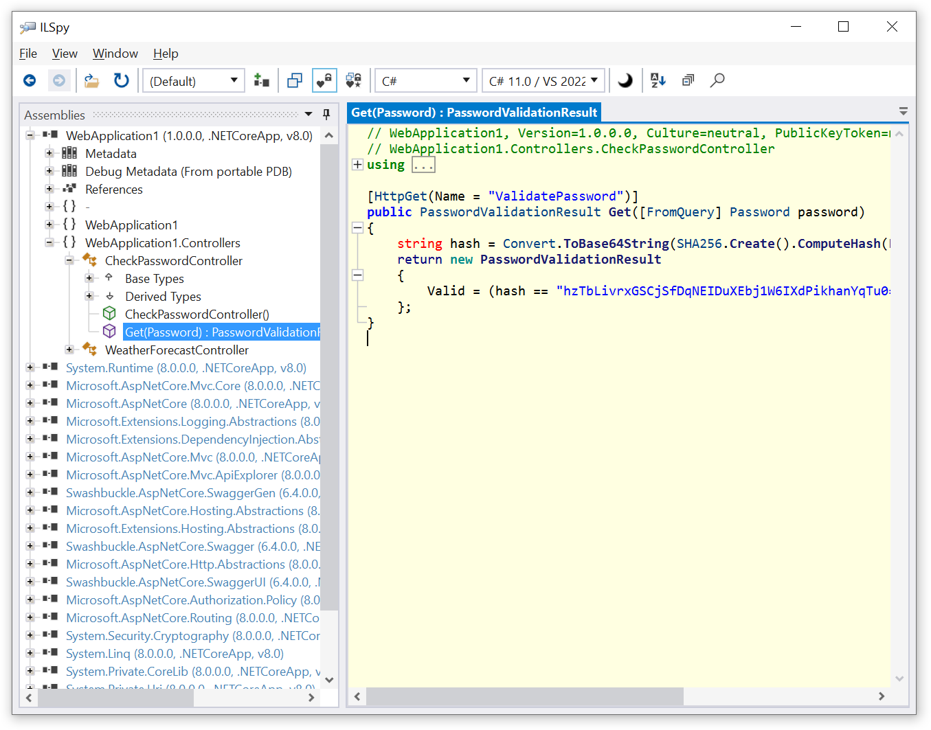Toggle the dark theme moon icon

(x=625, y=81)
